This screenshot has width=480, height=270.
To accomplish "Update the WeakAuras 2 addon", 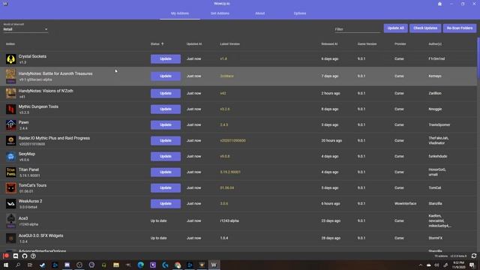I will point(165,203).
